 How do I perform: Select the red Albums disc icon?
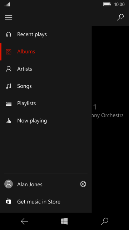[9, 52]
